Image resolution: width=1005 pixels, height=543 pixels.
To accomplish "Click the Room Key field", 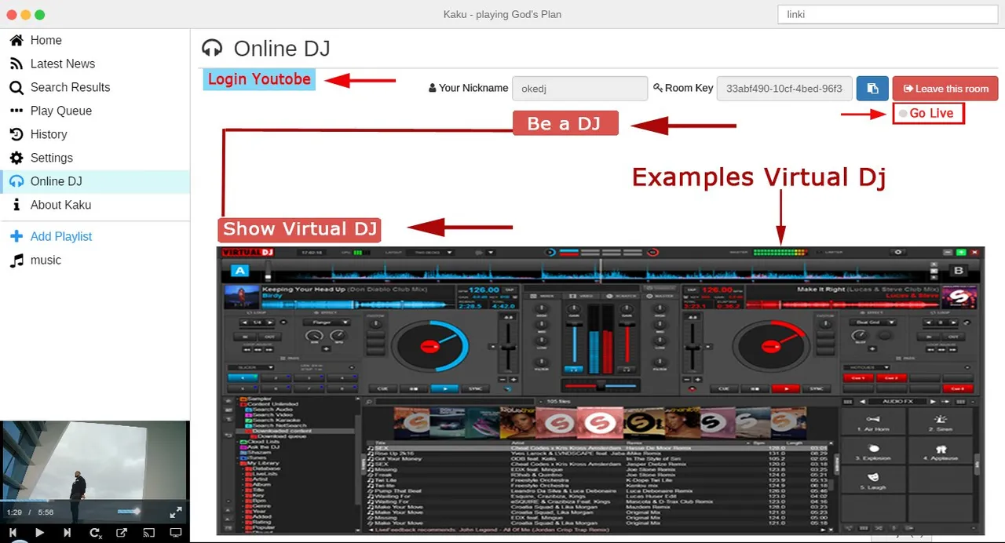I will coord(784,89).
